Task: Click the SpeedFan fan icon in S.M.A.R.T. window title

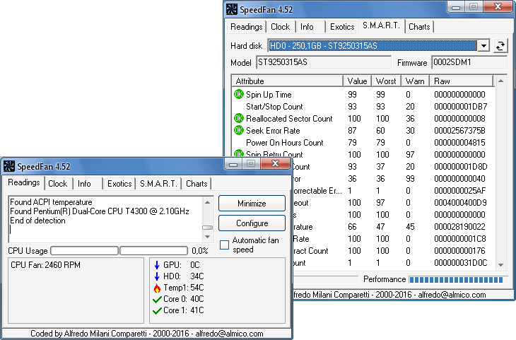Action: tap(232, 10)
